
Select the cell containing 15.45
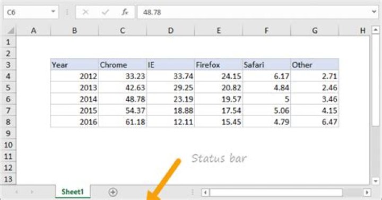[219, 122]
